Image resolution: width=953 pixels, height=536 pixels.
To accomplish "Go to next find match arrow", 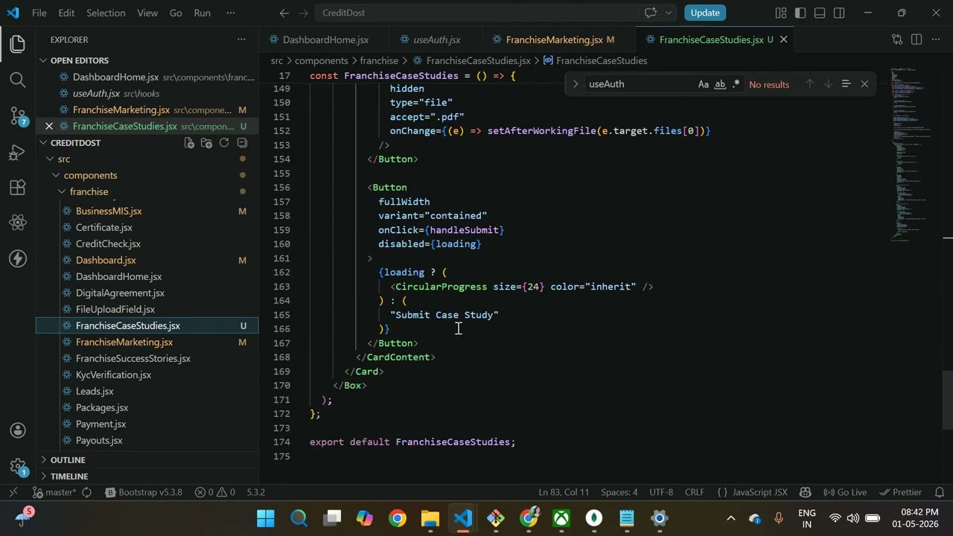I will click(x=828, y=84).
